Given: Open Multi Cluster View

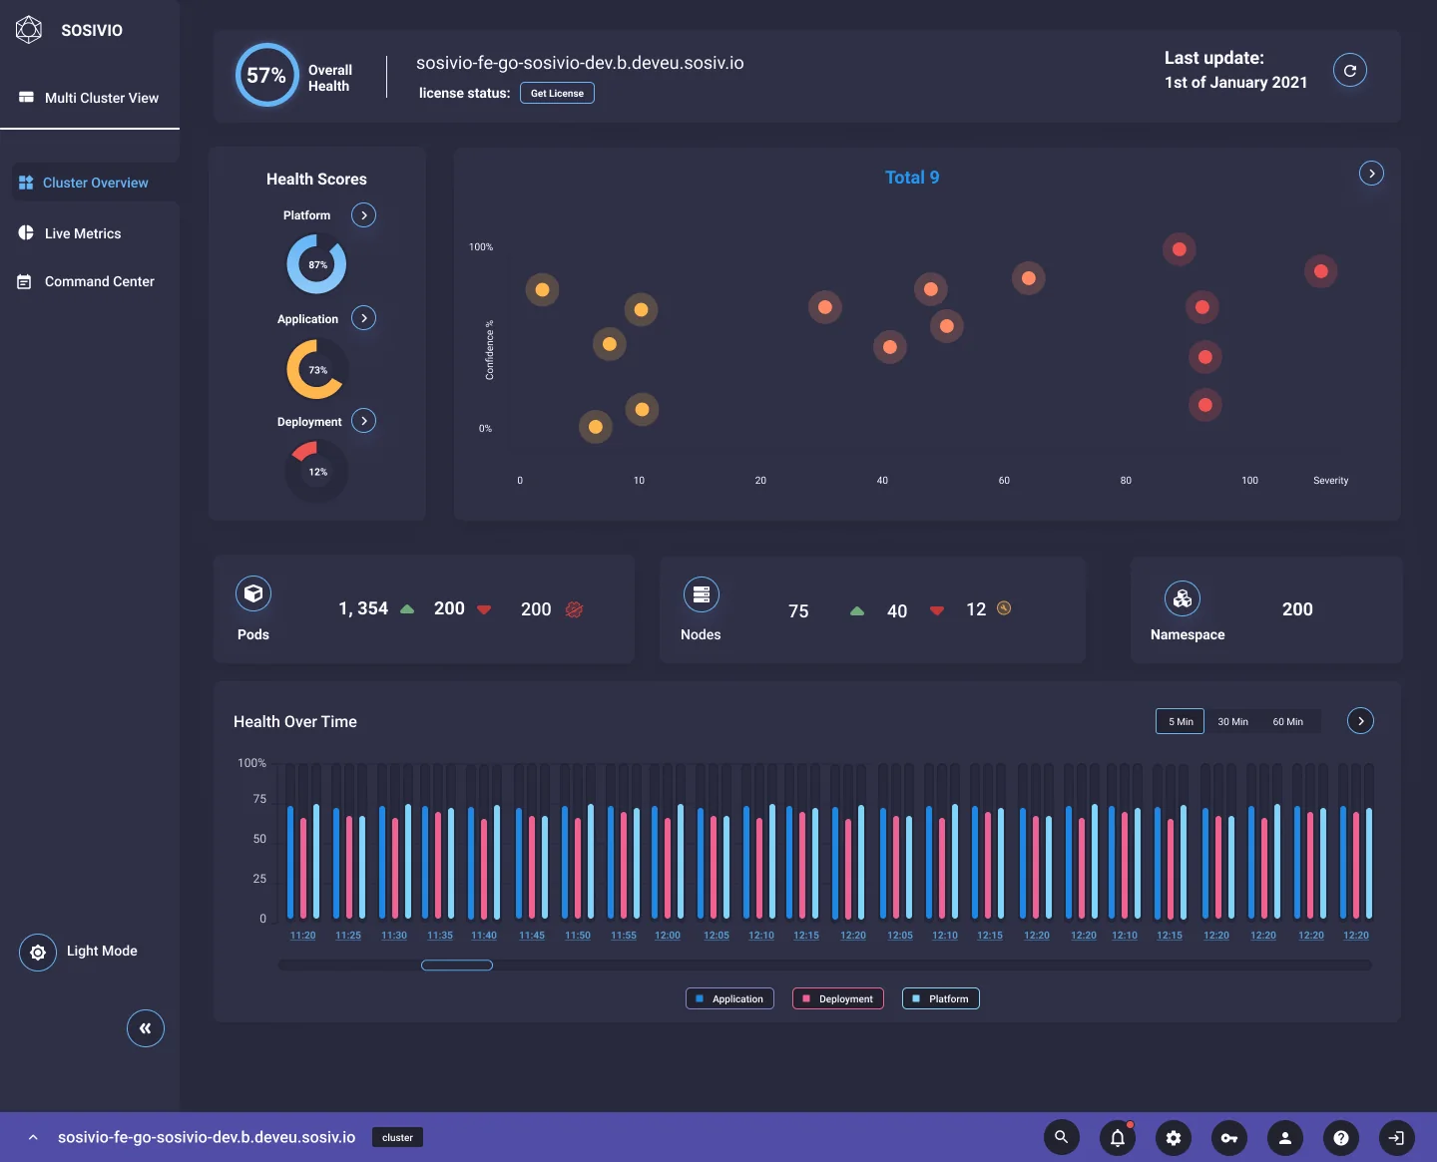Looking at the screenshot, I should [x=90, y=98].
